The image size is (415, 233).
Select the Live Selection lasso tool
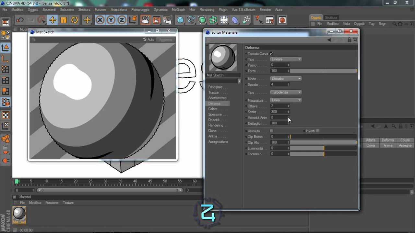coord(41,20)
